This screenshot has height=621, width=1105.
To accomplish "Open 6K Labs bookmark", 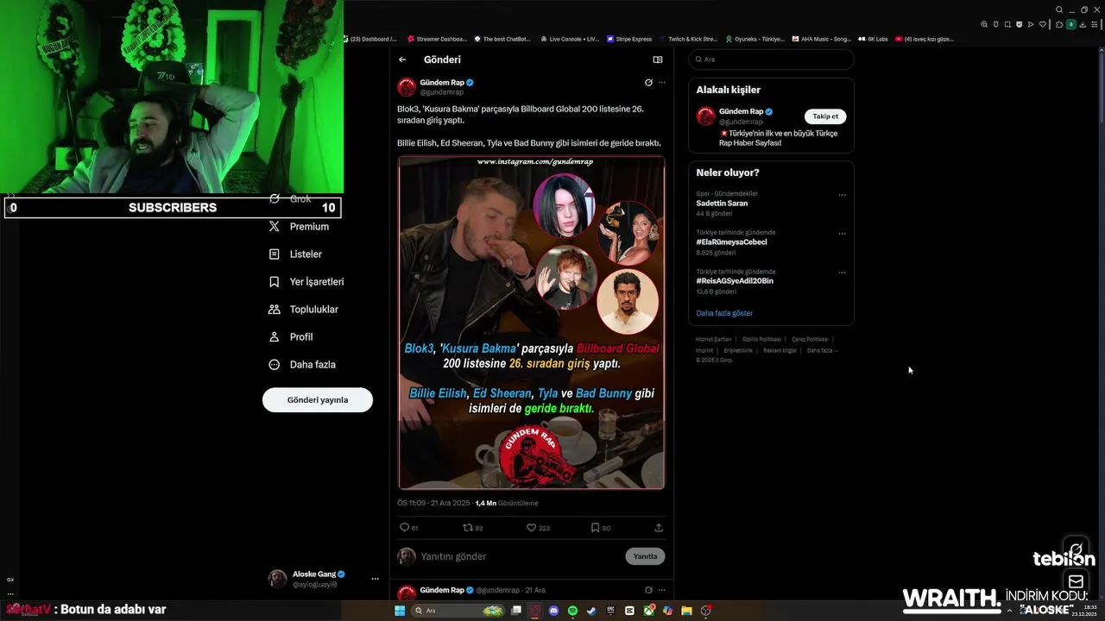I will (x=873, y=39).
